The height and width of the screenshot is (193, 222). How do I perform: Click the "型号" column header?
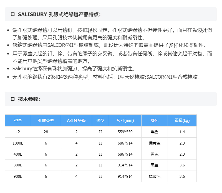pyautogui.click(x=18, y=120)
